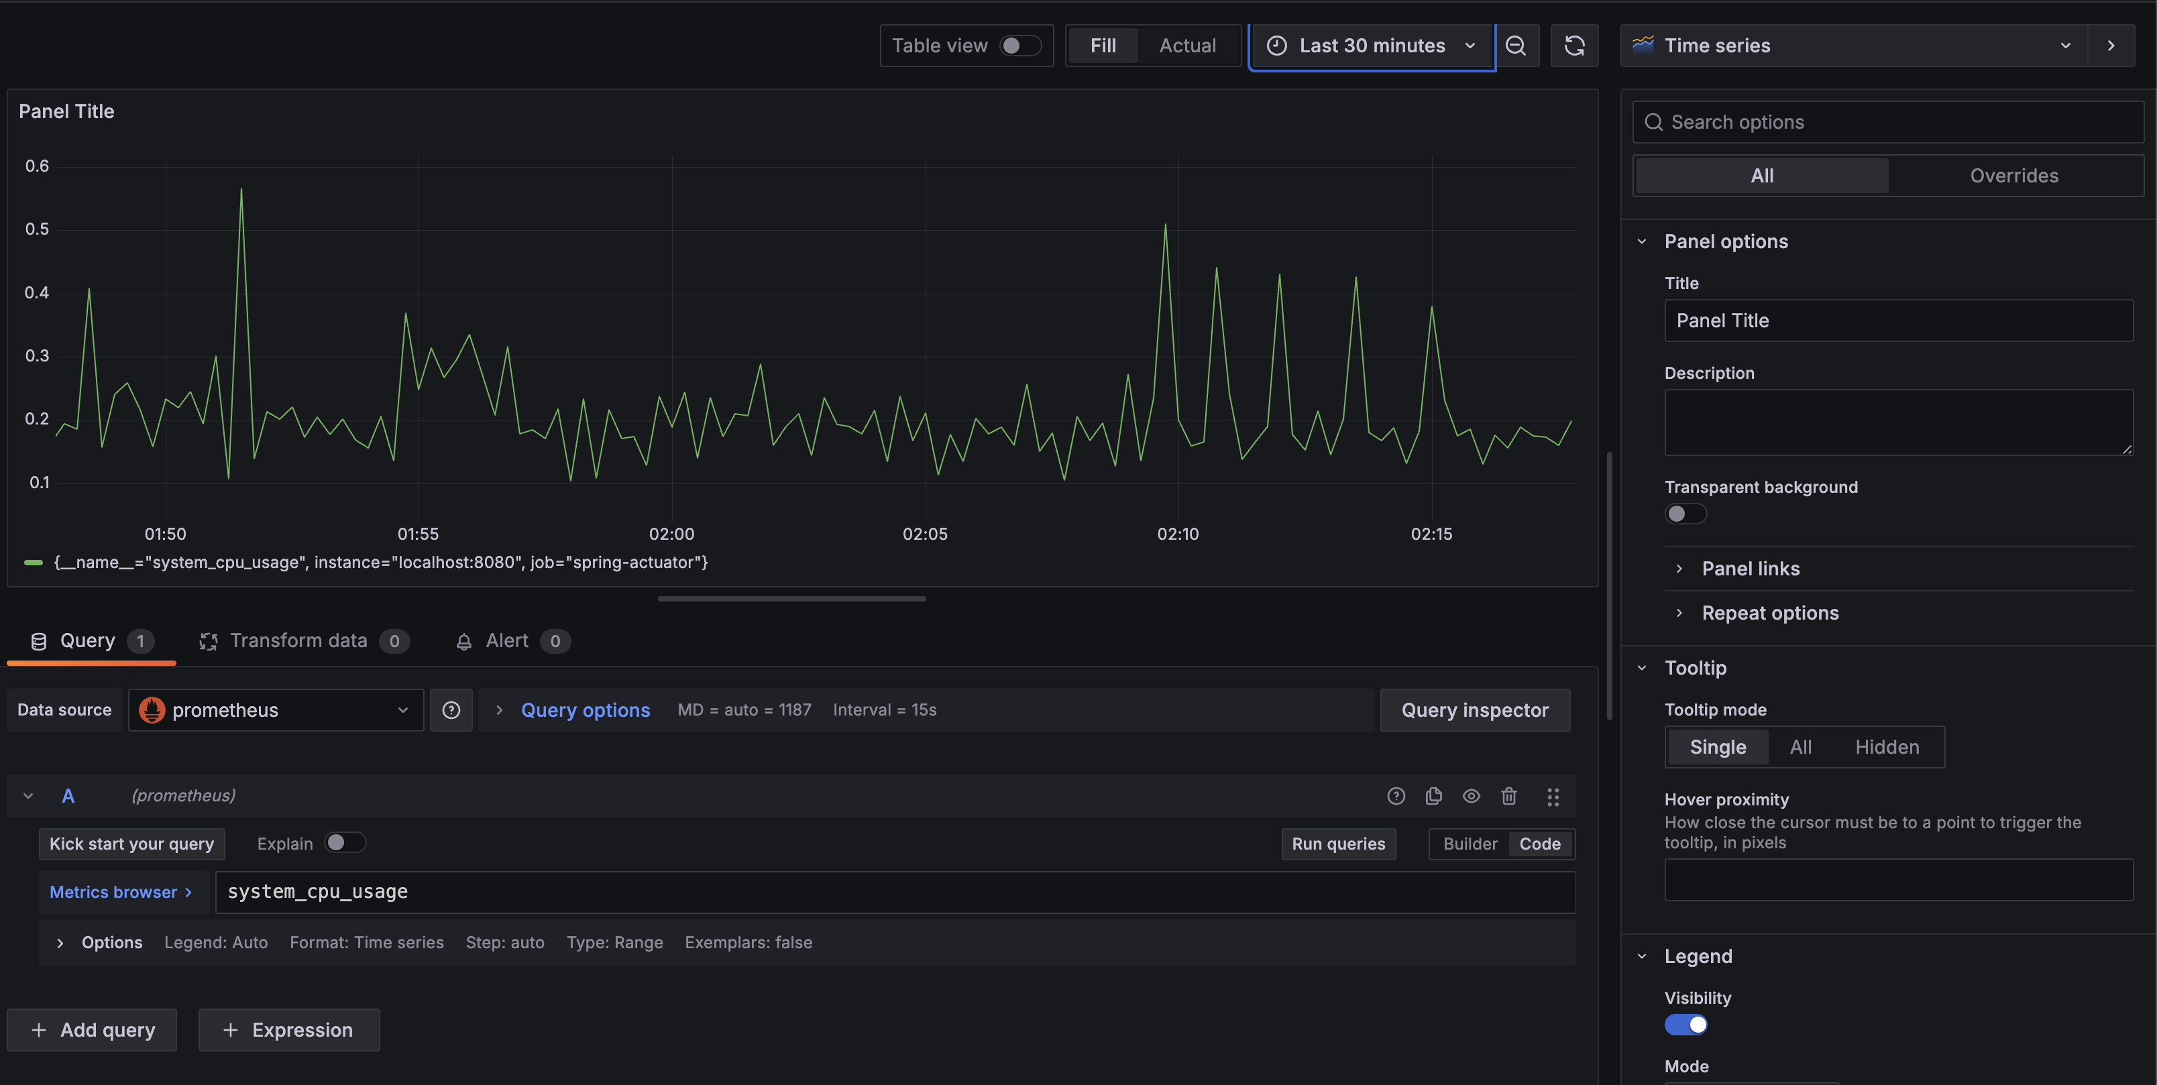
Task: Click the Prometheus flame logo icon
Action: click(x=152, y=710)
